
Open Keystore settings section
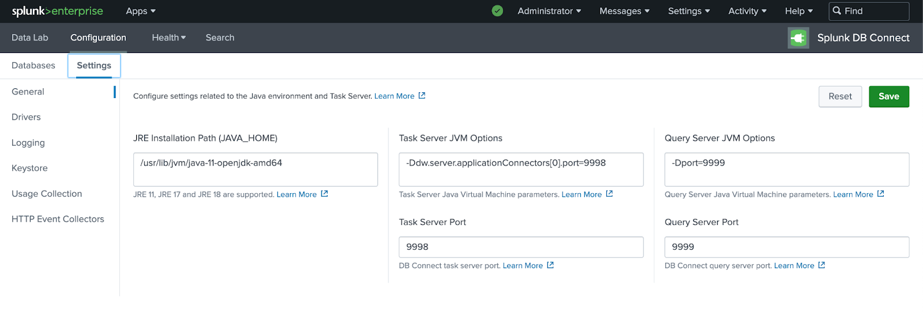pos(29,168)
